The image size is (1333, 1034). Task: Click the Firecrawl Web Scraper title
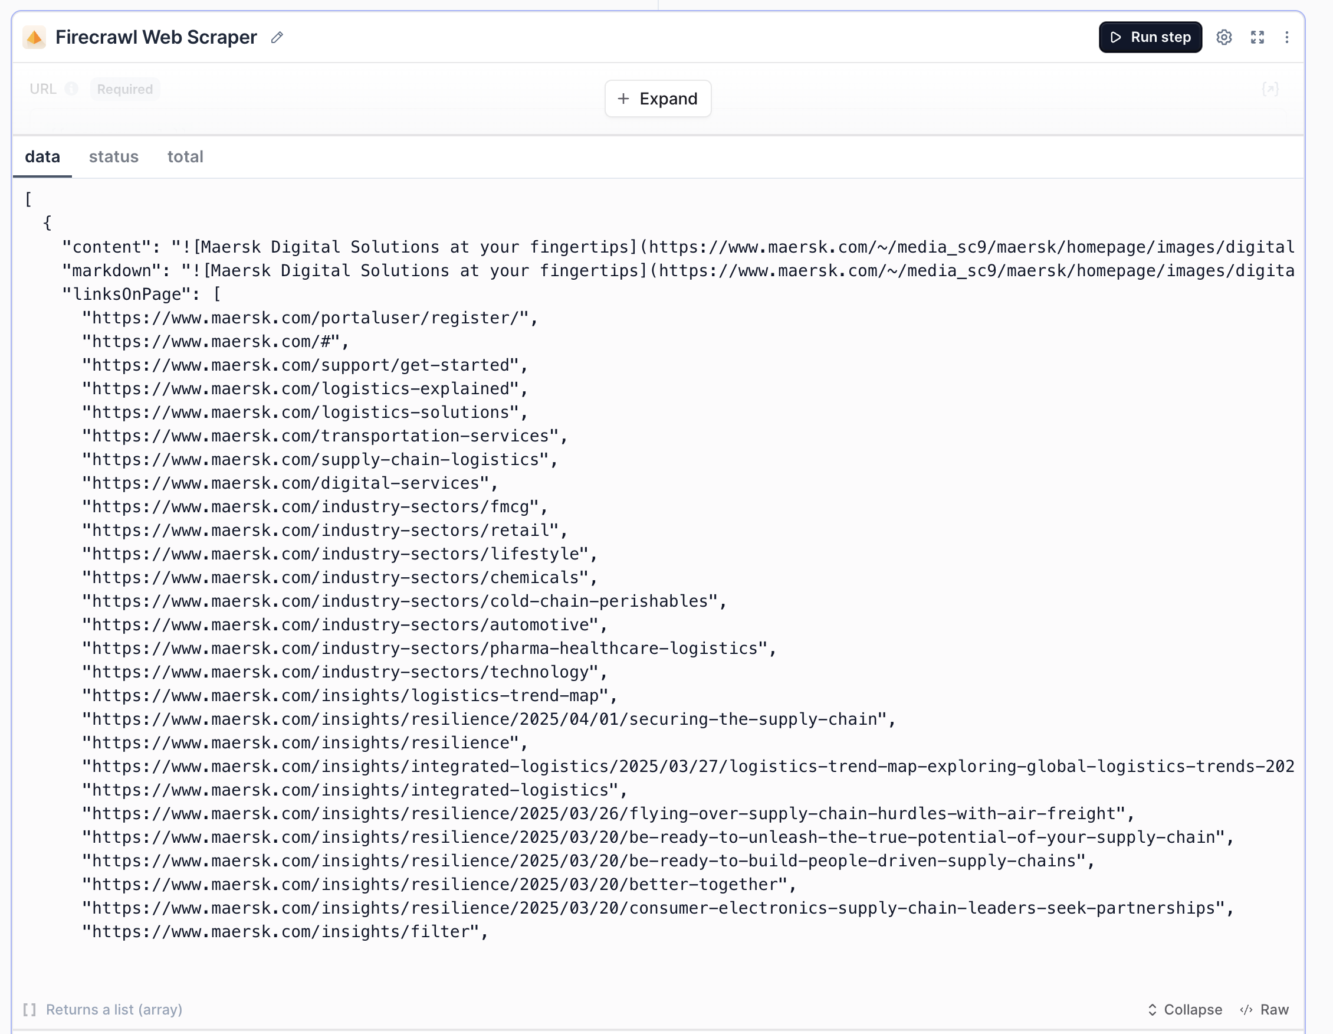[156, 37]
